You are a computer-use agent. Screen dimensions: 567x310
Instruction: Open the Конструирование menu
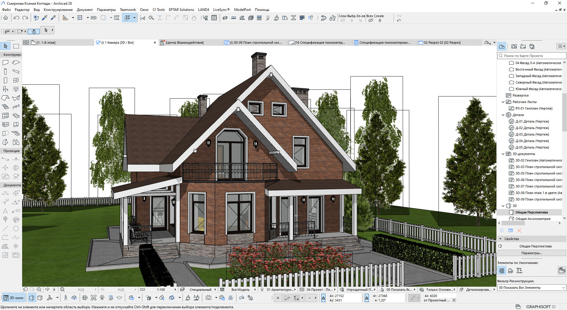point(58,10)
